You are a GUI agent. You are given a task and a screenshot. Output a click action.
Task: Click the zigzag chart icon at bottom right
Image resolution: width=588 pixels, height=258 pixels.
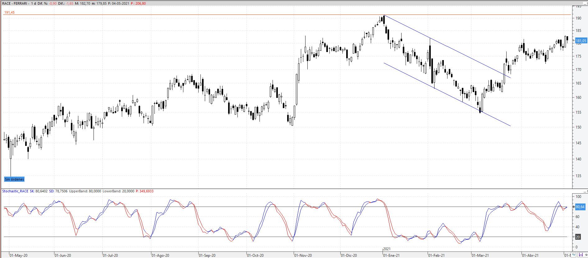click(574, 255)
